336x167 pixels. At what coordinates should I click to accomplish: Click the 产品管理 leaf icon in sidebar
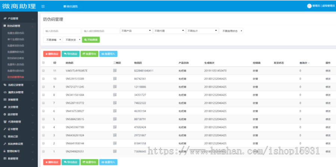tap(5, 18)
